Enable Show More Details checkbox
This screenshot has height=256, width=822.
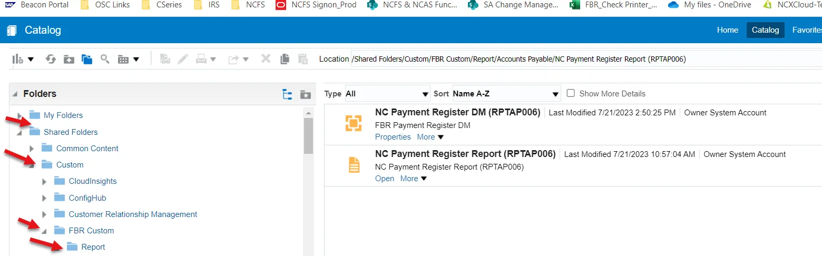[571, 94]
